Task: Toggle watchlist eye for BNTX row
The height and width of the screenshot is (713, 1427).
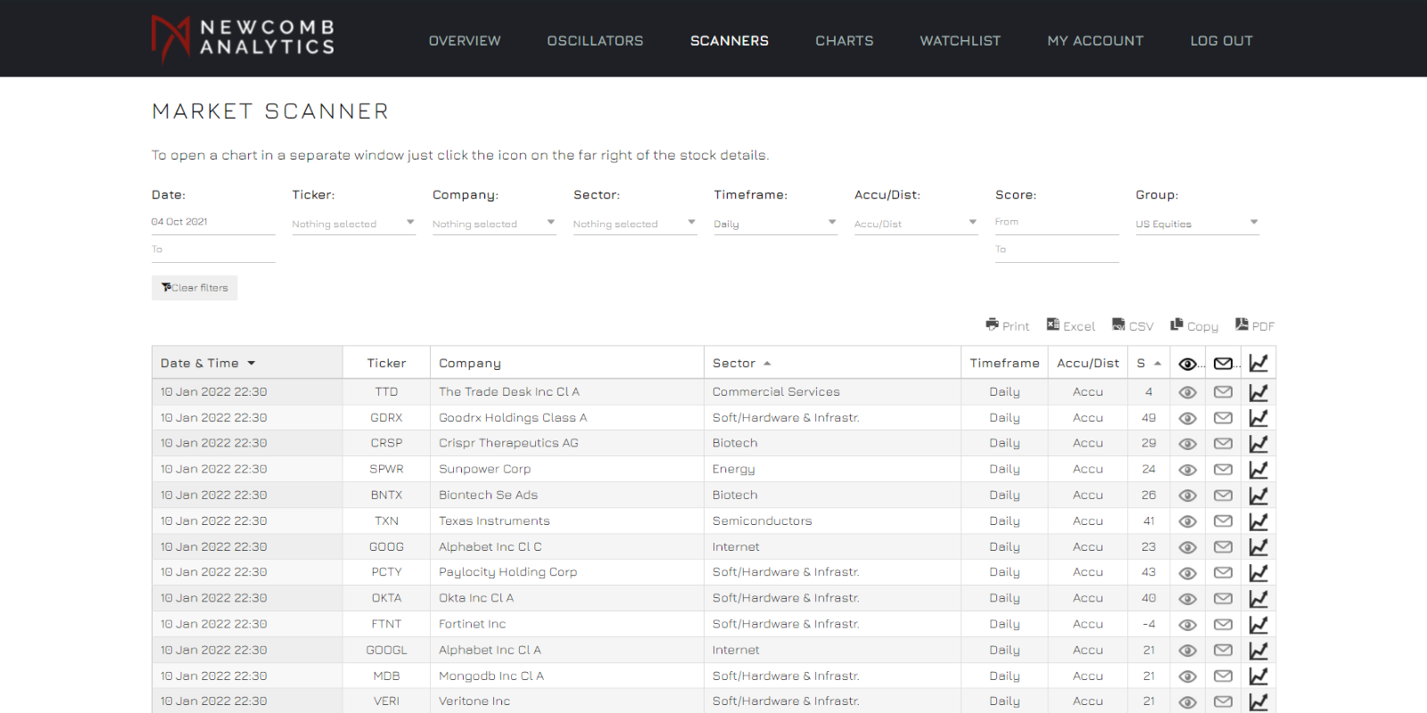Action: (x=1187, y=496)
